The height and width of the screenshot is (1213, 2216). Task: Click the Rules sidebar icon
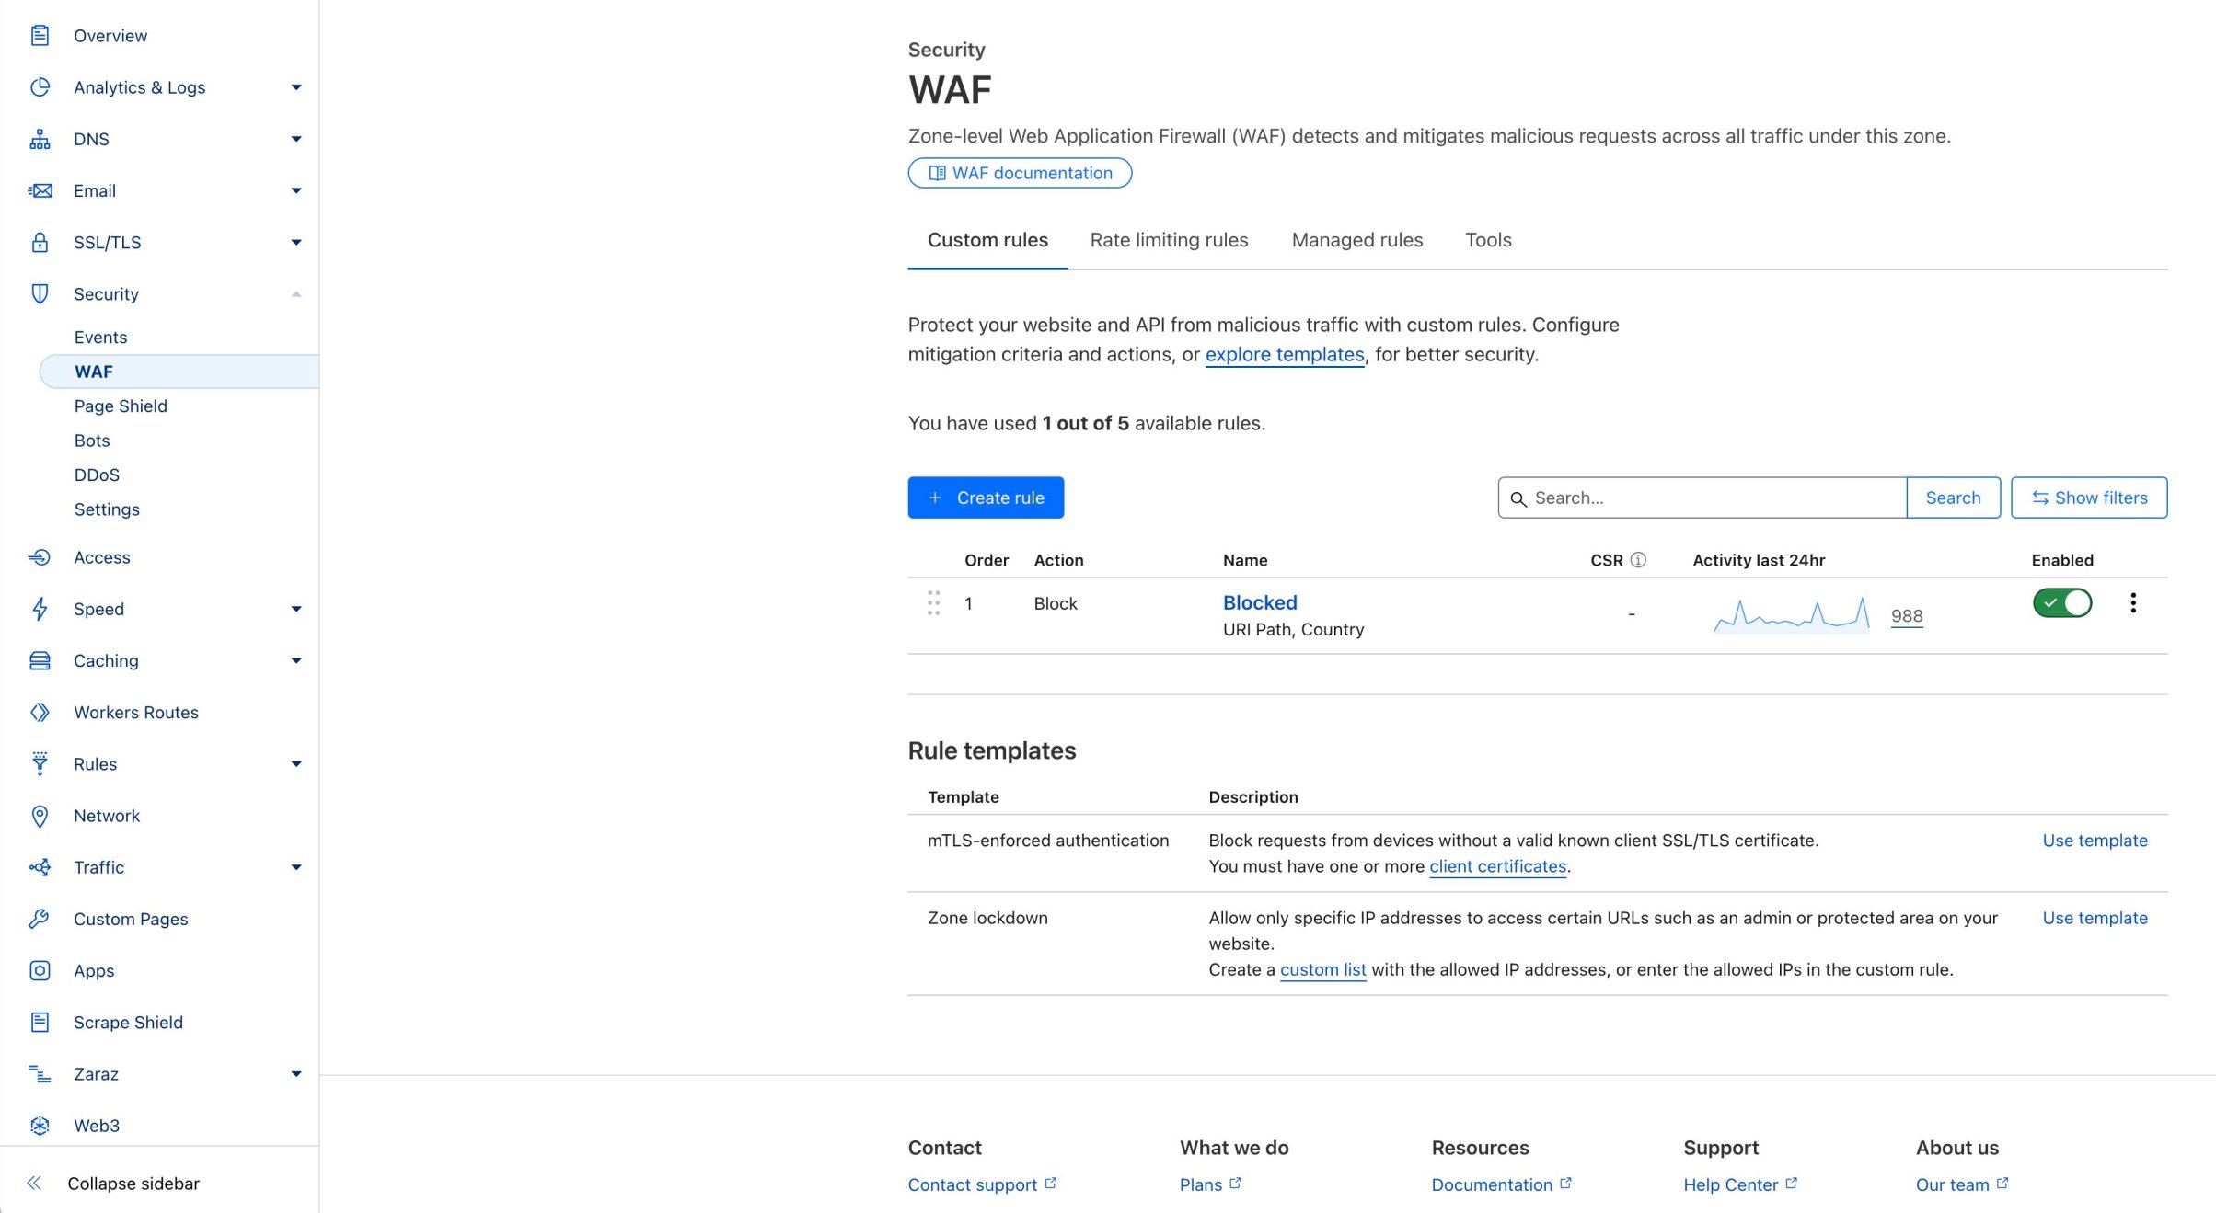click(40, 763)
